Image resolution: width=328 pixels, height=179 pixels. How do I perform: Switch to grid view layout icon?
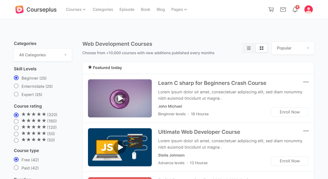(x=261, y=48)
